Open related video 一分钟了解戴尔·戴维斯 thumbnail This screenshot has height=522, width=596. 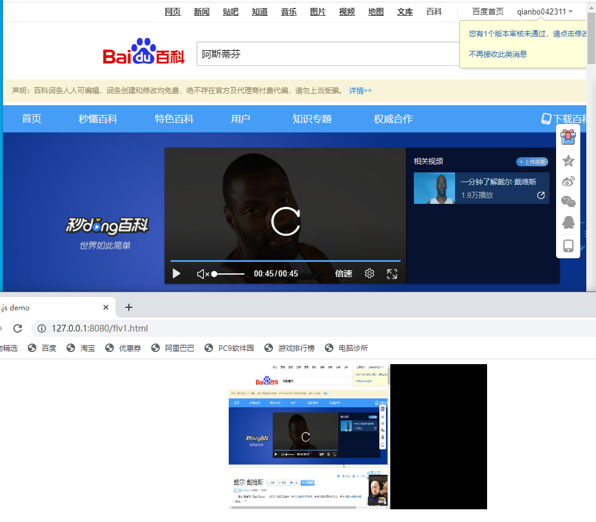(x=434, y=188)
